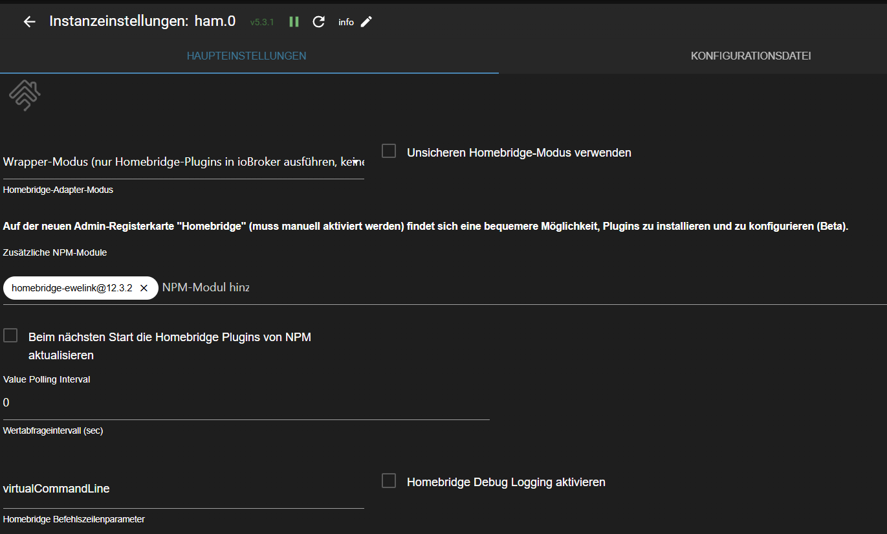Click the pencil edit icon
The image size is (887, 534).
[366, 22]
